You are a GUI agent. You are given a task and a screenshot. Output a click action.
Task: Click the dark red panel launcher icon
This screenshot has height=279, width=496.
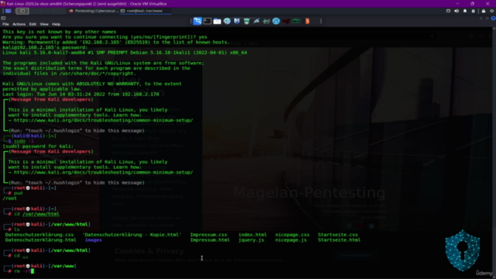pyautogui.click(x=286, y=21)
